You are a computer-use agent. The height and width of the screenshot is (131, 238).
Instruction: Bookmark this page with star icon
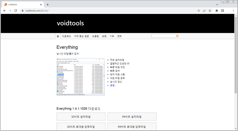(x=210, y=11)
